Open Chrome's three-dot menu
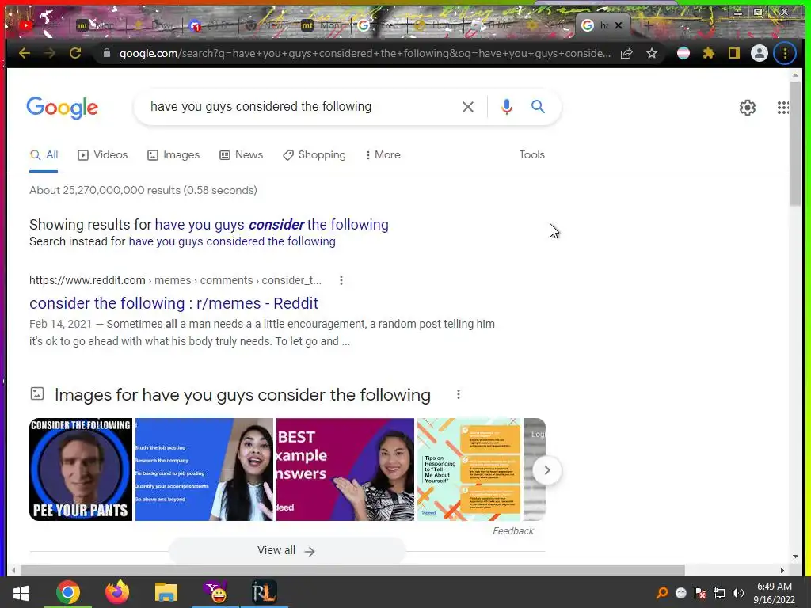811x608 pixels. pyautogui.click(x=785, y=53)
